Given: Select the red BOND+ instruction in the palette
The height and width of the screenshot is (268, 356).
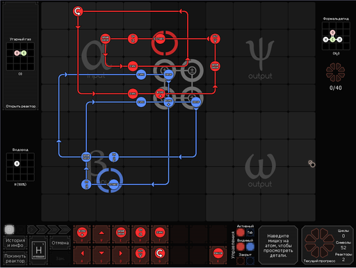Looking at the screenshot, I should [x=82, y=233].
